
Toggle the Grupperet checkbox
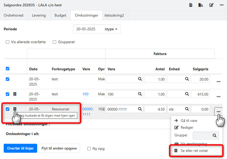pyautogui.click(x=55, y=42)
